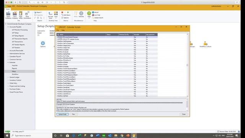
Task: Select the Home ribbon tab
Action: 8,9
